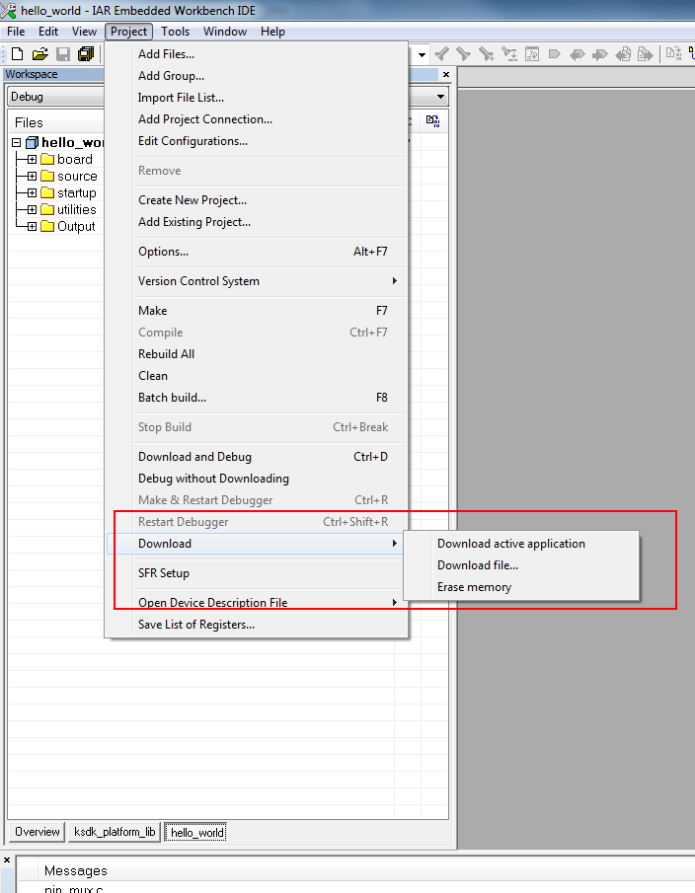This screenshot has height=893, width=695.
Task: Open the toolbar combo box dropdown arrow
Action: pos(423,54)
